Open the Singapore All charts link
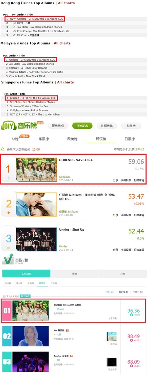147x377 pixels. click(65, 82)
